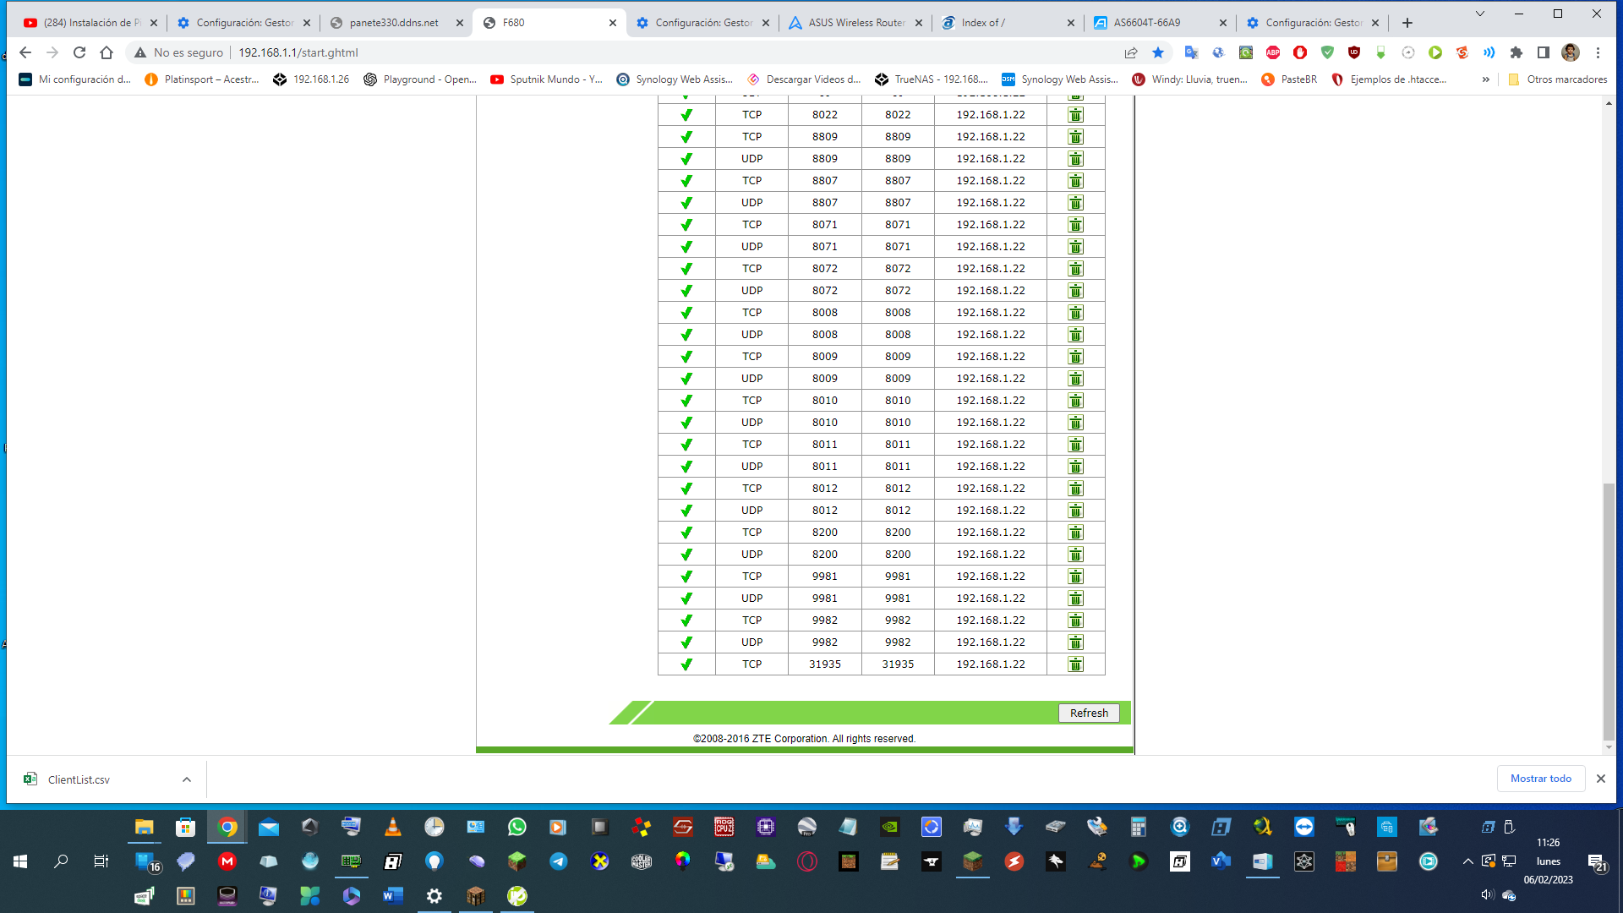Expand ClientList.csv download options chevron
The width and height of the screenshot is (1623, 913).
(x=187, y=779)
